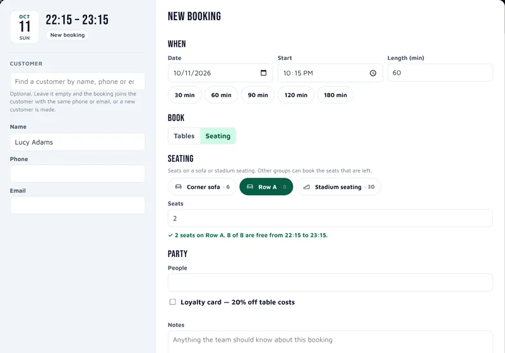The height and width of the screenshot is (353, 505).
Task: Click the Date field showing 10/11/2026
Action: click(x=220, y=73)
